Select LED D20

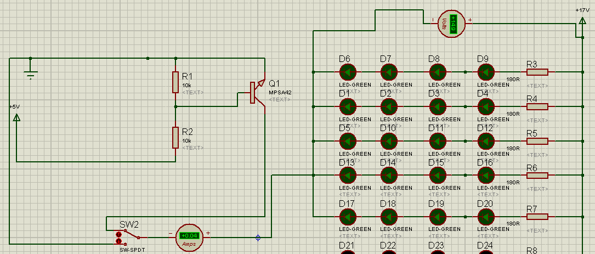(486, 217)
